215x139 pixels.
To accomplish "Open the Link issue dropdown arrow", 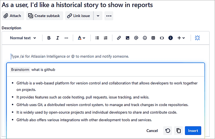I will 98,16.
